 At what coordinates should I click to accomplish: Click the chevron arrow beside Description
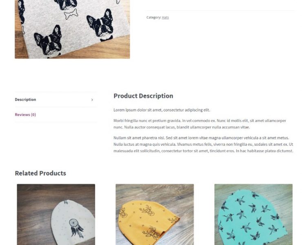[92, 100]
